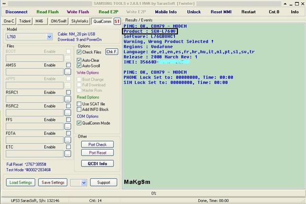Enable the RSRC1 file checkbox
Viewport: 306px width, 204px height.
point(68,92)
